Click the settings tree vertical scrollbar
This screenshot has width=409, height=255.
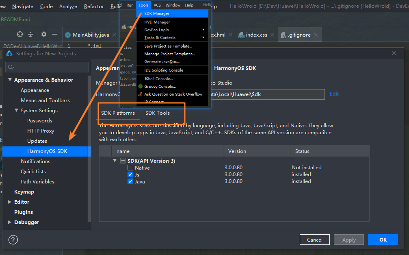point(89,149)
